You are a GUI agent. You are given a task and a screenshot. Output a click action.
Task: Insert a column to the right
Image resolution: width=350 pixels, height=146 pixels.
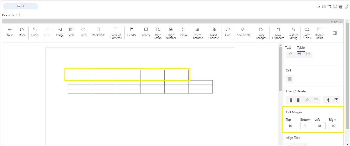[299, 100]
